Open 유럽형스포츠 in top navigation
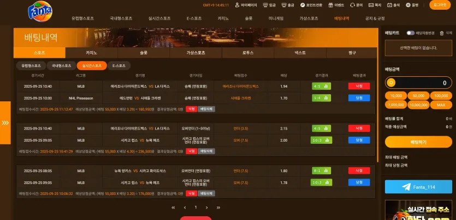The width and height of the screenshot is (456, 220). point(82,19)
